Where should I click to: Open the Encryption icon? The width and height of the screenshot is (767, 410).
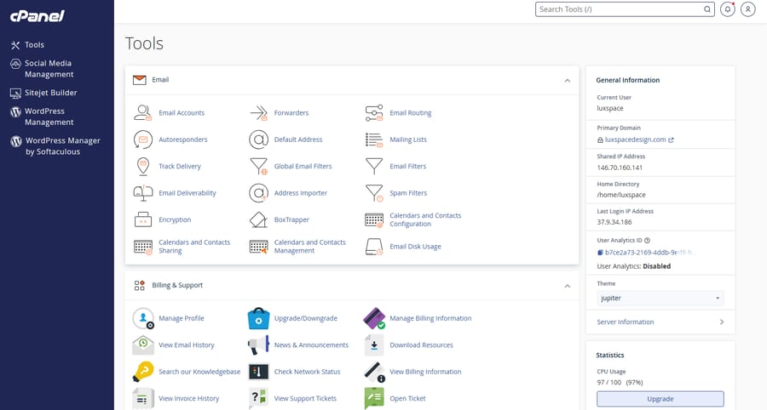click(x=143, y=219)
